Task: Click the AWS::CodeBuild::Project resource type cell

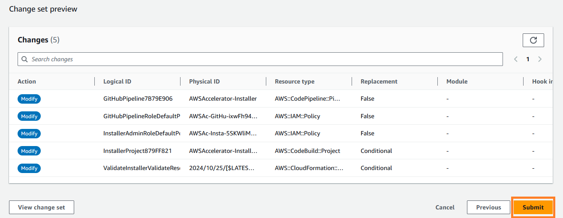Action: [307, 151]
